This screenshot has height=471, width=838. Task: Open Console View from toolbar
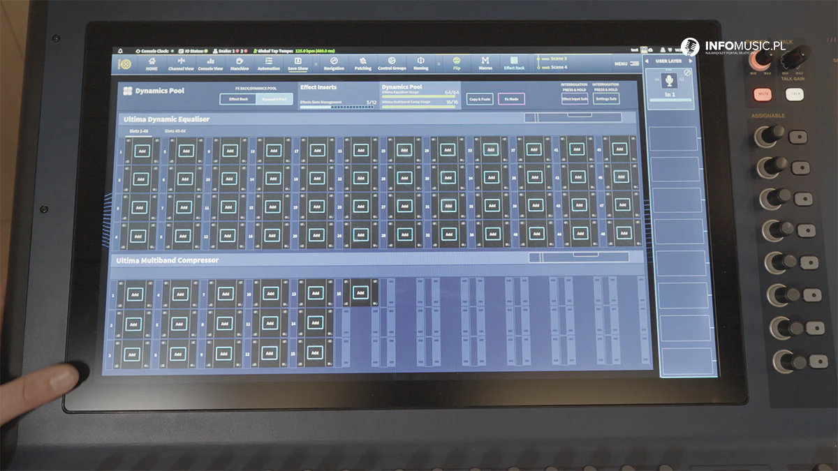click(210, 63)
